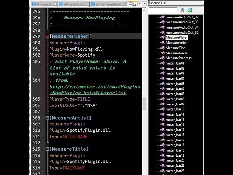233x175 pixels.
Task: Select meter_bar04 in Function List
Action: click(x=175, y=79)
